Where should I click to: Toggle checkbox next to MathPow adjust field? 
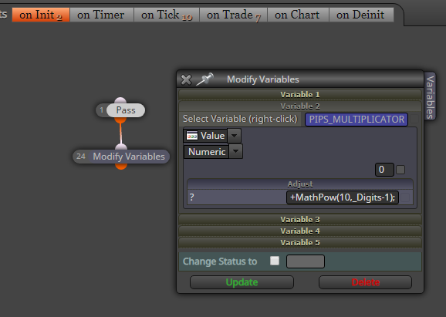(405, 197)
